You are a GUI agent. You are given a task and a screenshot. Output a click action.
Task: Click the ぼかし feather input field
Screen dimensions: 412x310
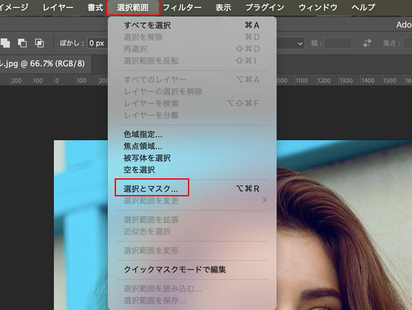[98, 43]
